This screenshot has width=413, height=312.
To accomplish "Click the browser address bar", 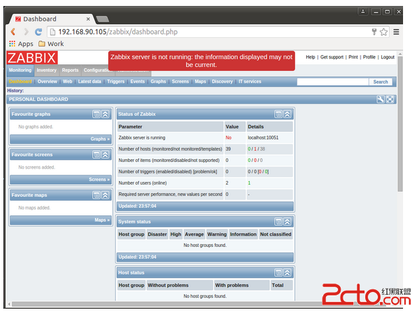I will [210, 32].
